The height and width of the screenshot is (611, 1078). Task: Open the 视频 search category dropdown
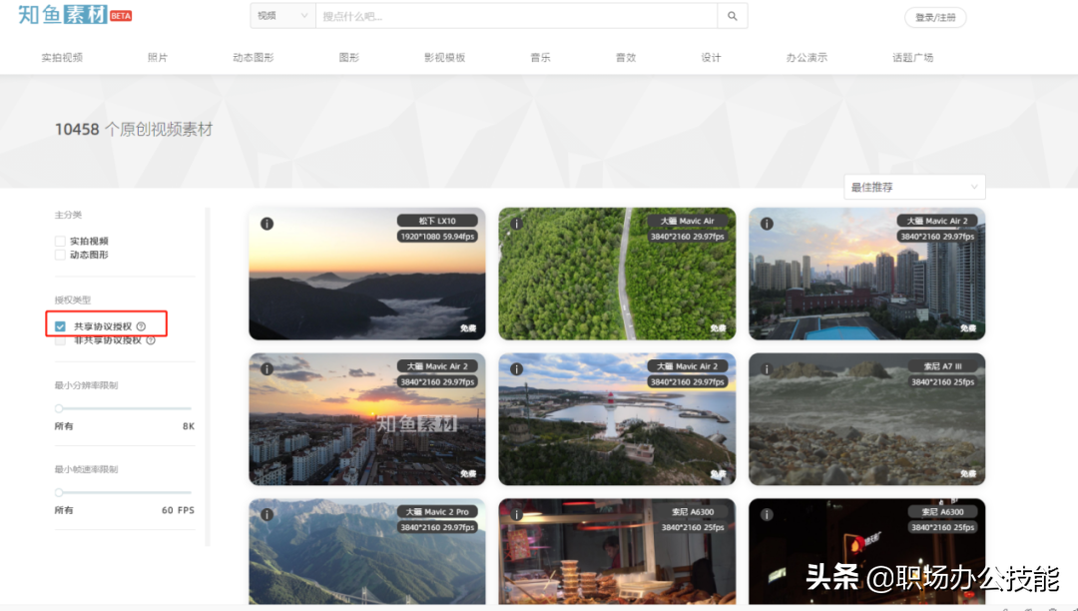[x=282, y=17]
